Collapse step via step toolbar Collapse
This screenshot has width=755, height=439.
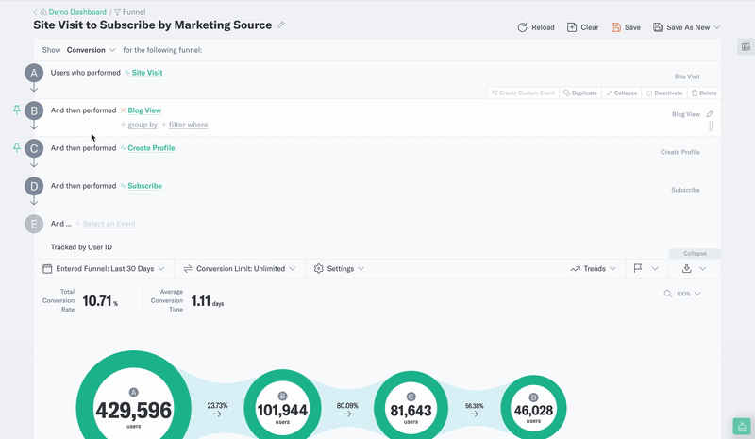622,93
